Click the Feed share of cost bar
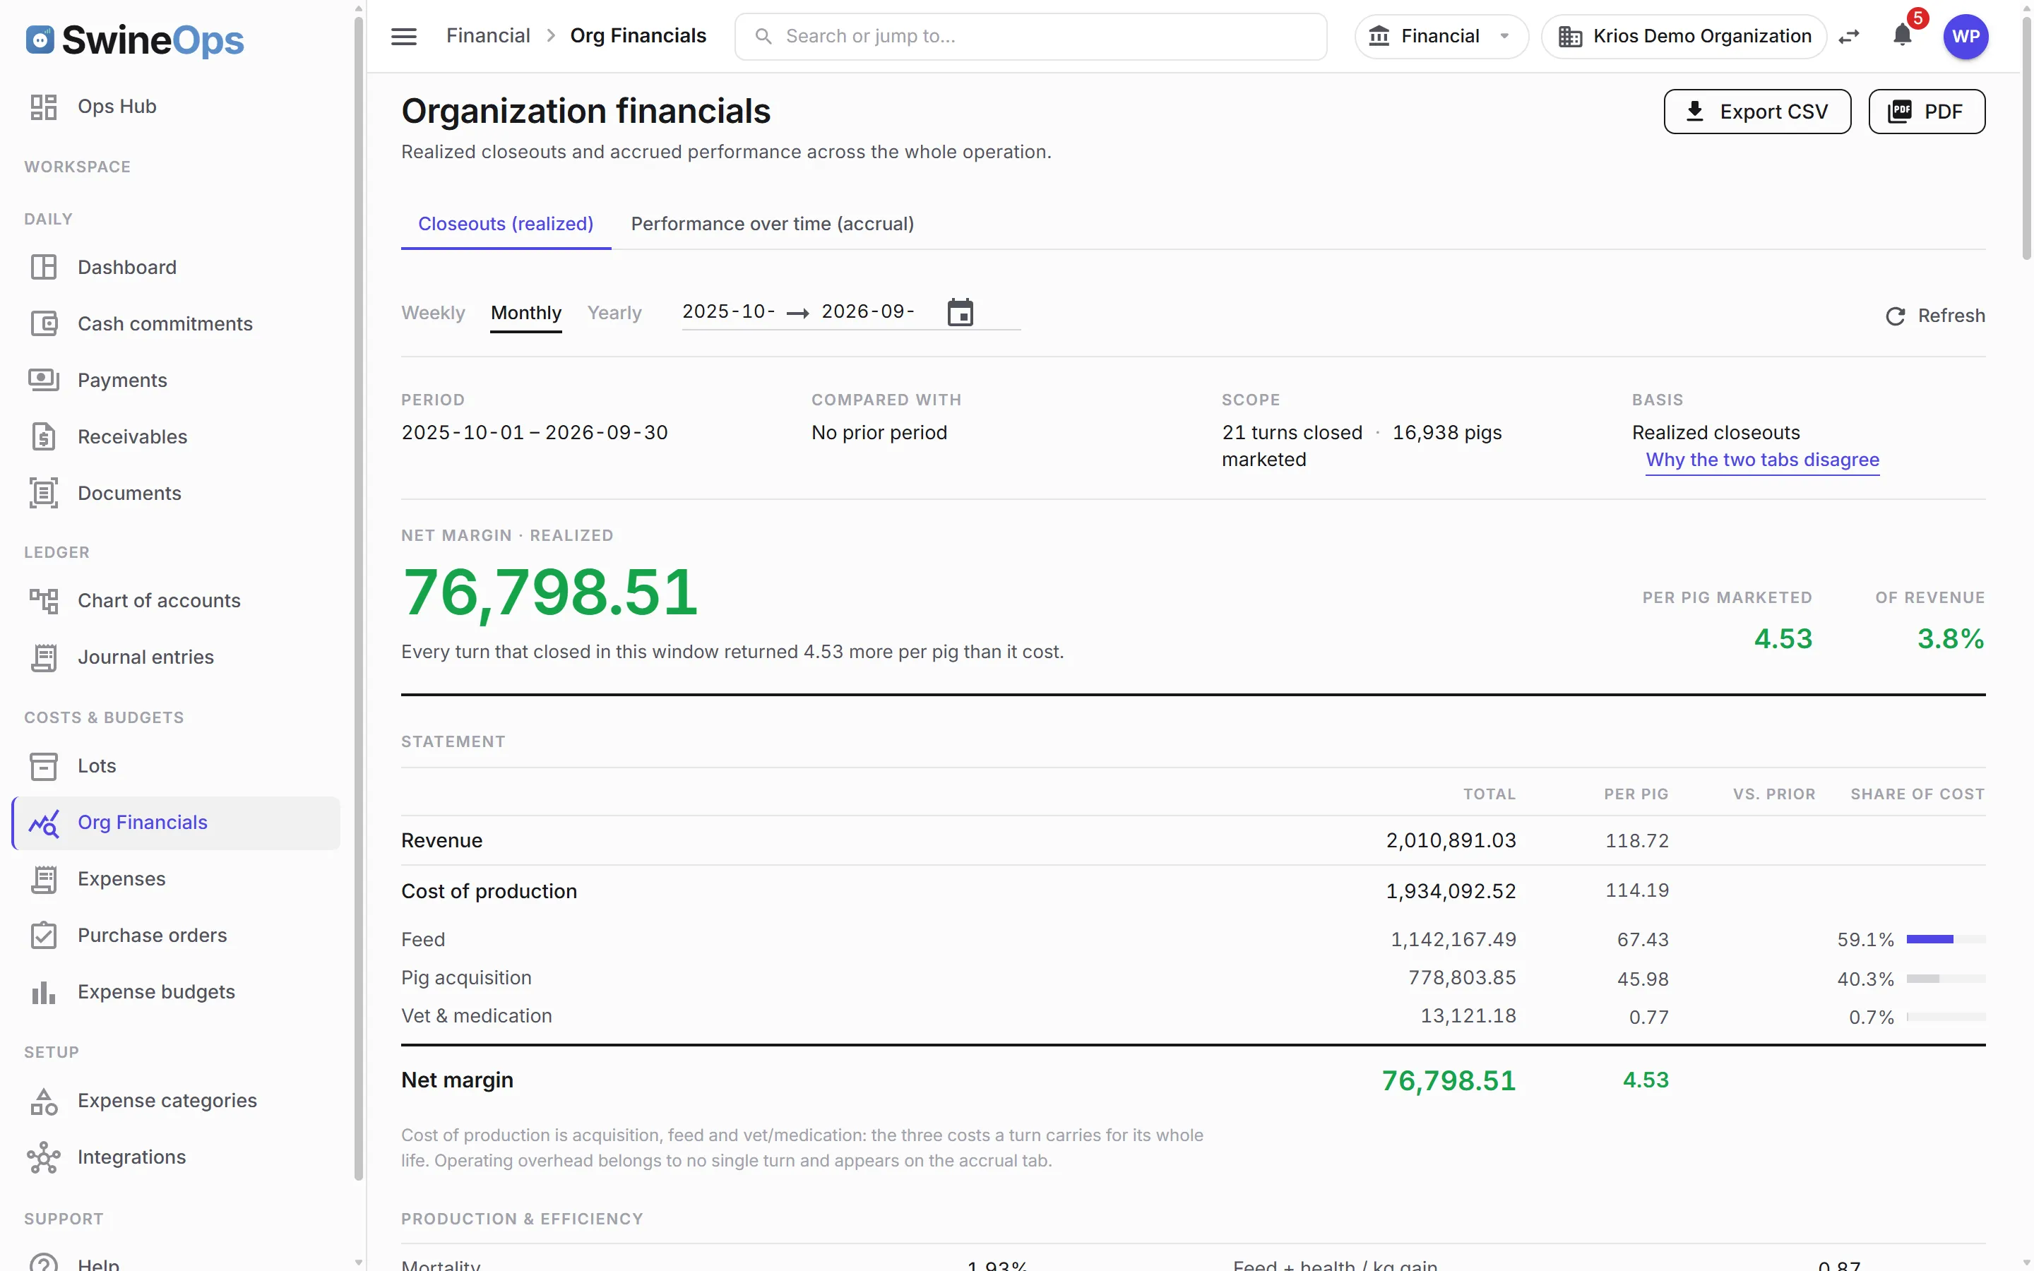Image resolution: width=2034 pixels, height=1271 pixels. pyautogui.click(x=1946, y=939)
